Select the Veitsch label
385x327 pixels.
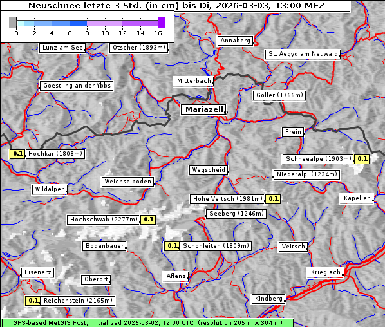[x=293, y=247]
